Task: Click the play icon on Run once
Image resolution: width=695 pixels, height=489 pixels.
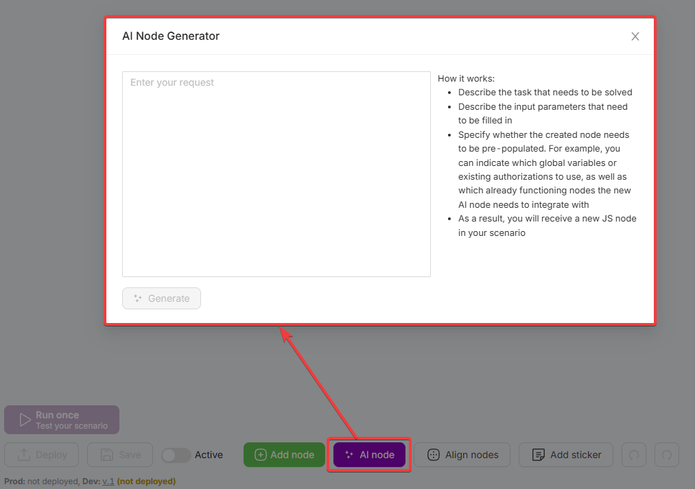Action: pyautogui.click(x=25, y=420)
